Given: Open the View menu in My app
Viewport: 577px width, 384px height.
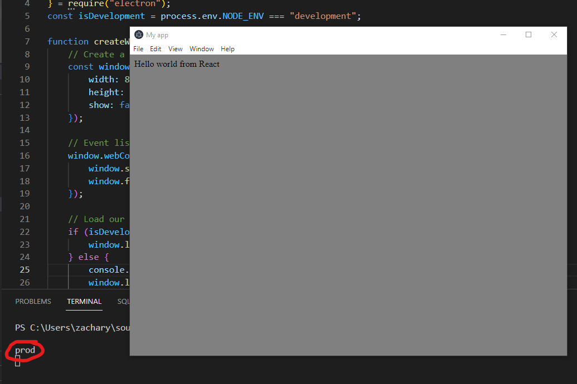Looking at the screenshot, I should click(175, 49).
